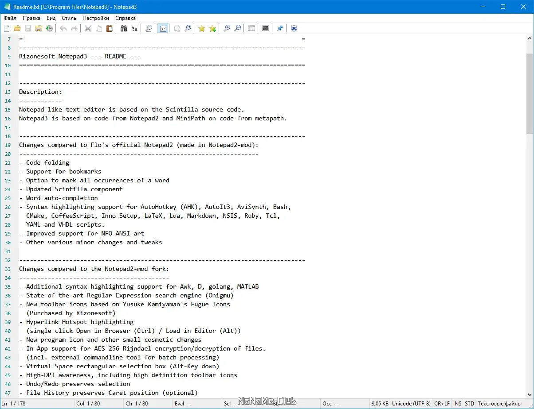The width and height of the screenshot is (534, 409).
Task: Open Replace with the 'ba' icon
Action: click(x=134, y=28)
